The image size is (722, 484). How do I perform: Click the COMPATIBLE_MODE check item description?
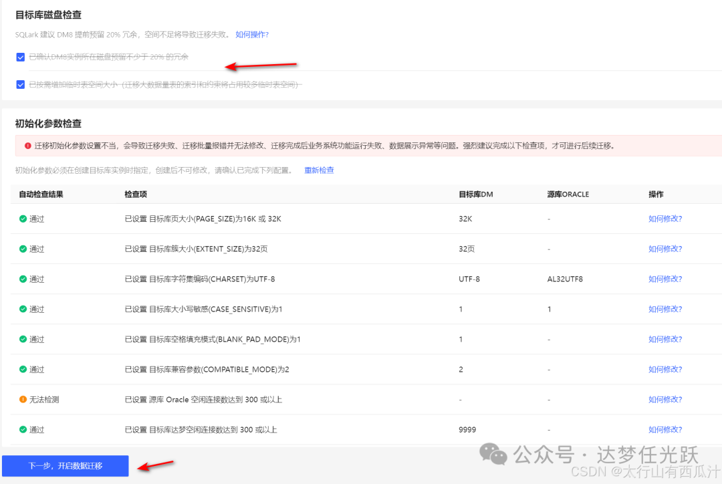(x=207, y=369)
